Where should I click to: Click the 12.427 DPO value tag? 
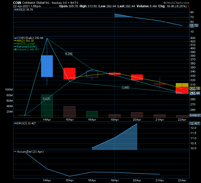[194, 123]
